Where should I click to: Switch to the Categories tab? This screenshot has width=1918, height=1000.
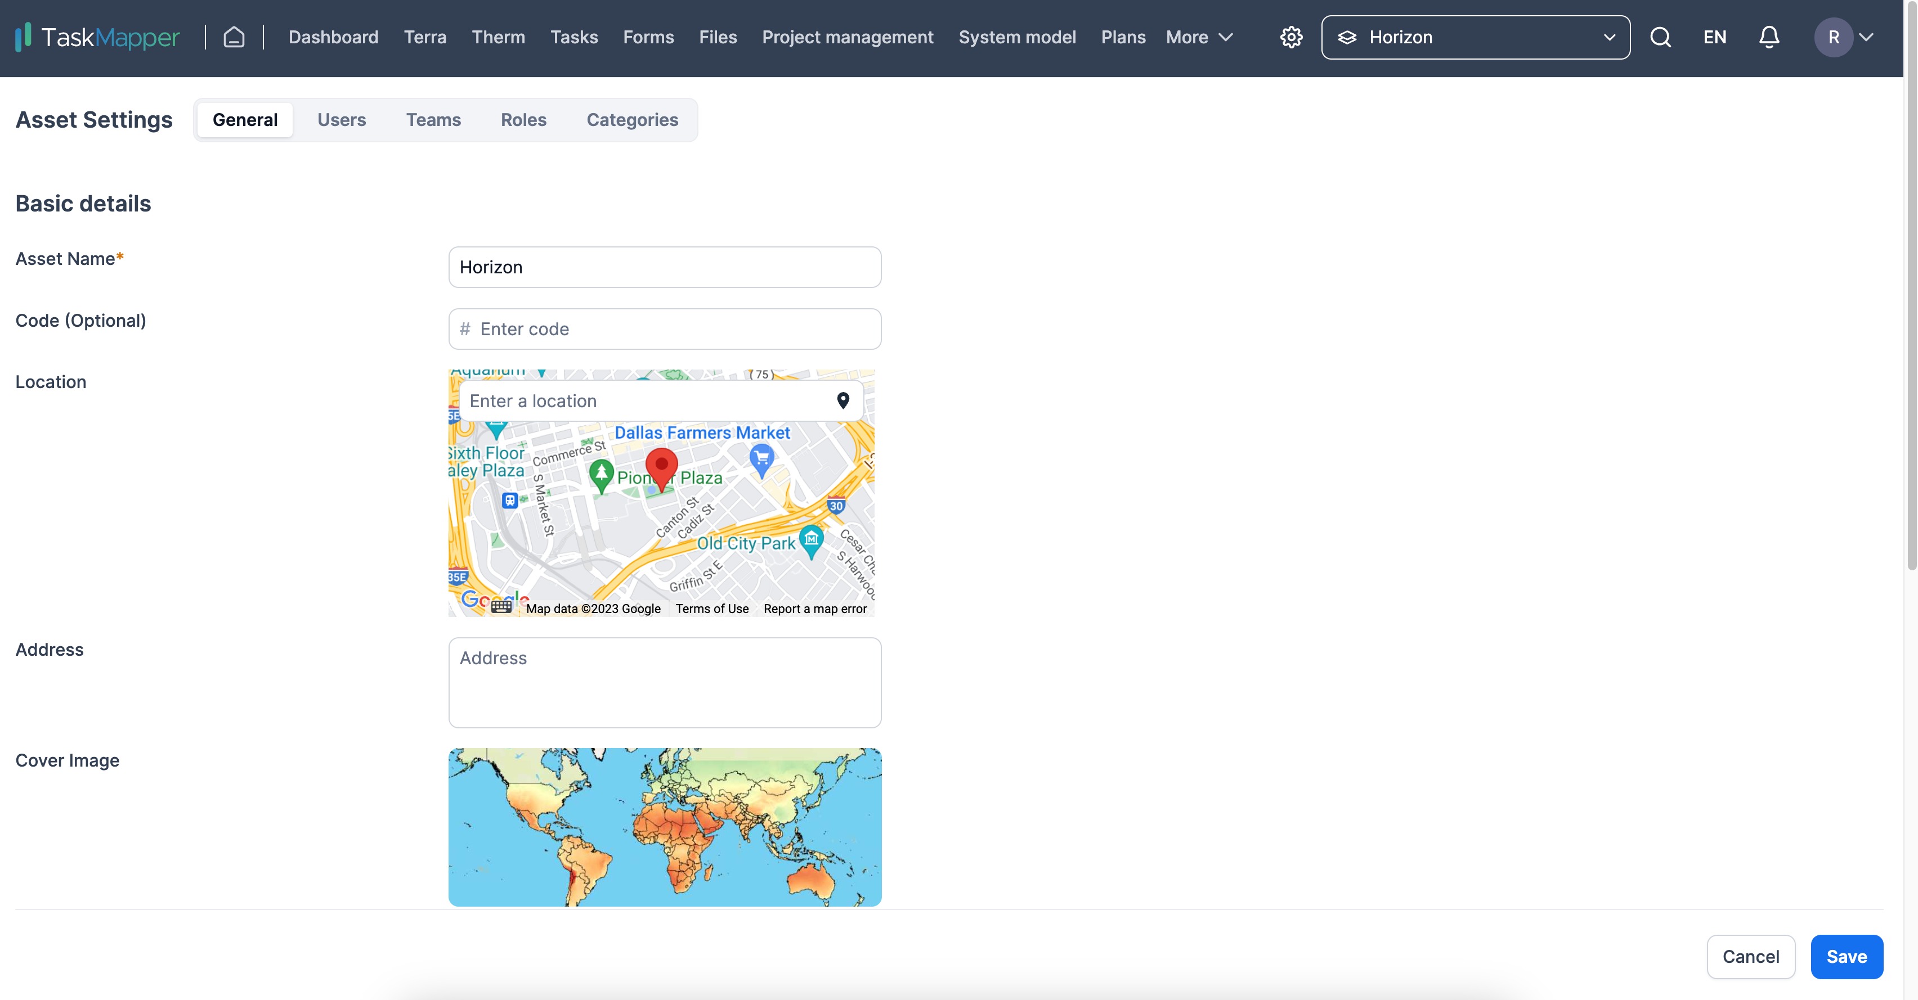point(632,120)
